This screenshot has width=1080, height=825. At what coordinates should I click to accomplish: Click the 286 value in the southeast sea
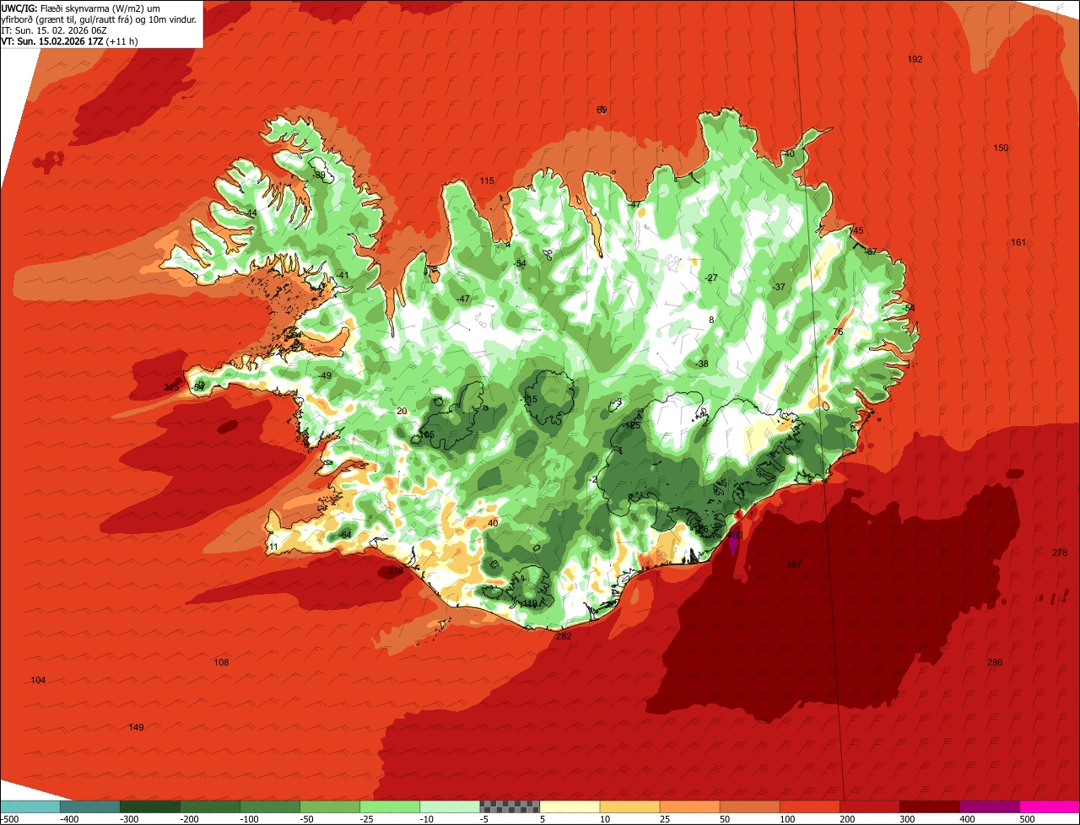[995, 662]
